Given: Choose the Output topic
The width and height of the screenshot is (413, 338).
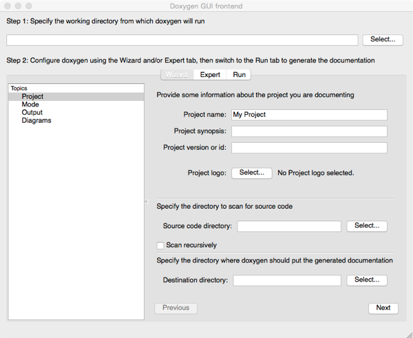Looking at the screenshot, I should coord(32,113).
